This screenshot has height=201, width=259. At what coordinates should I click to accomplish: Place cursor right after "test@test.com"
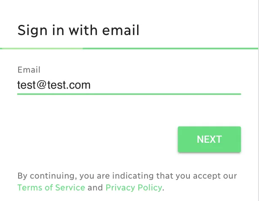click(x=91, y=85)
